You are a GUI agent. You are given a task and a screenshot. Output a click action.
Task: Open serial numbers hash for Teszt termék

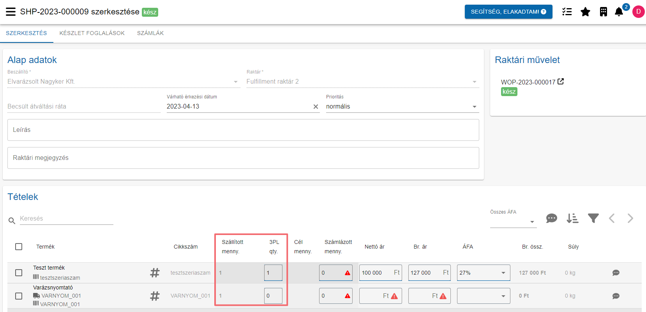[155, 273]
